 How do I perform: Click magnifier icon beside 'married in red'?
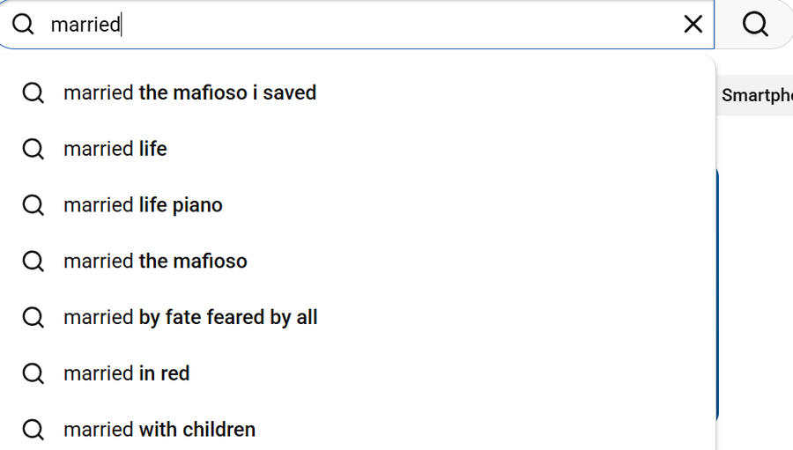tap(33, 373)
